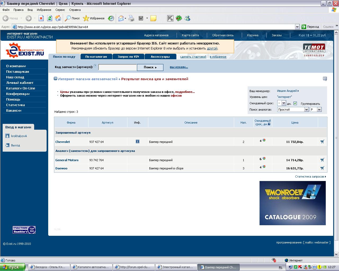Click the help icon next to Код запчасти
The width and height of the screenshot is (339, 271).
tap(95, 66)
